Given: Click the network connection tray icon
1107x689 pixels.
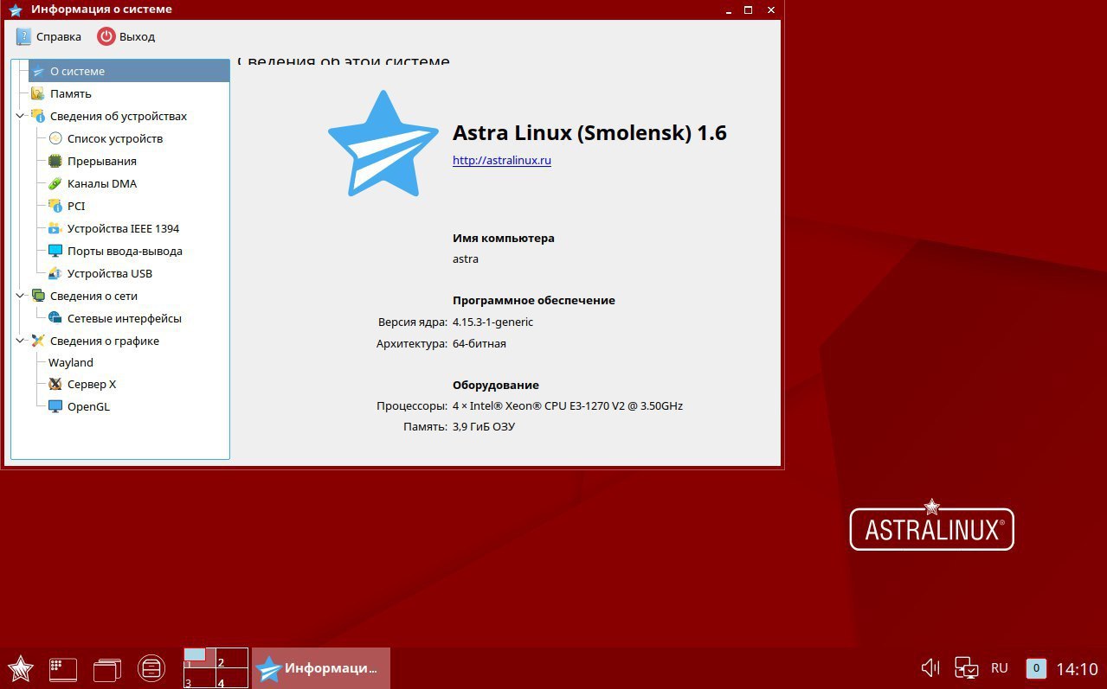Looking at the screenshot, I should coord(966,667).
